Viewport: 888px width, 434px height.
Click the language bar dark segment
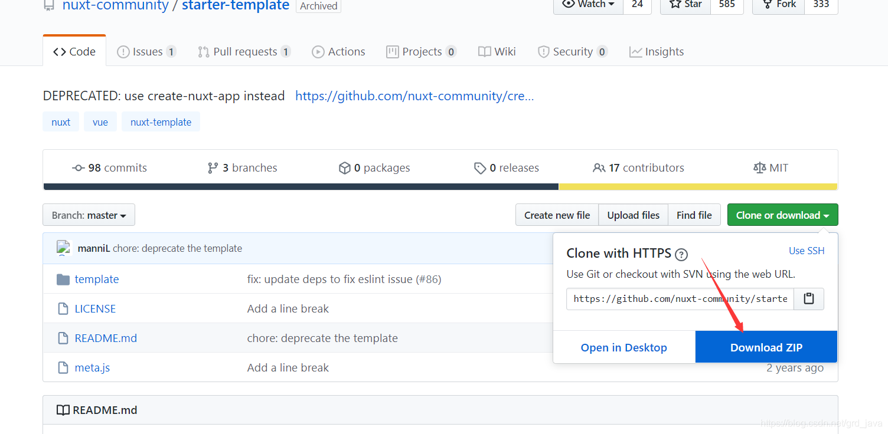click(301, 187)
